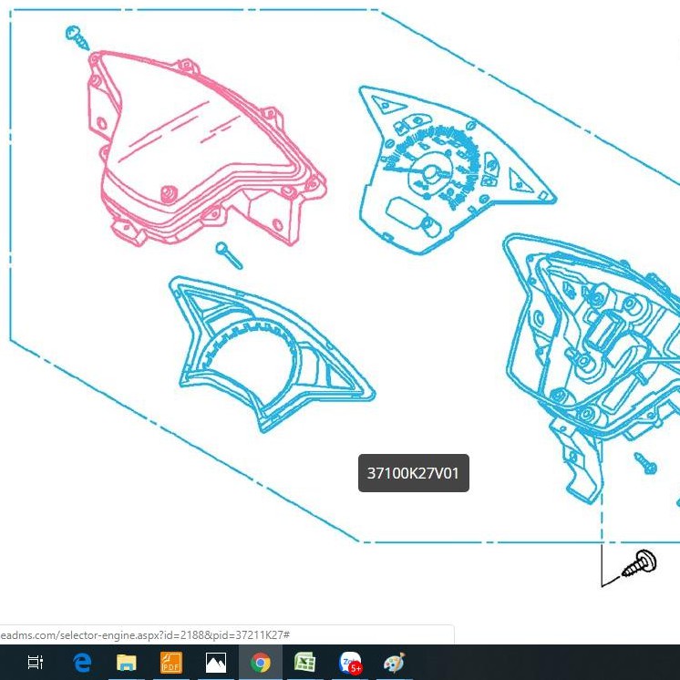Open Zalo chat with 5+ notifications
The width and height of the screenshot is (680, 680).
pos(350,663)
